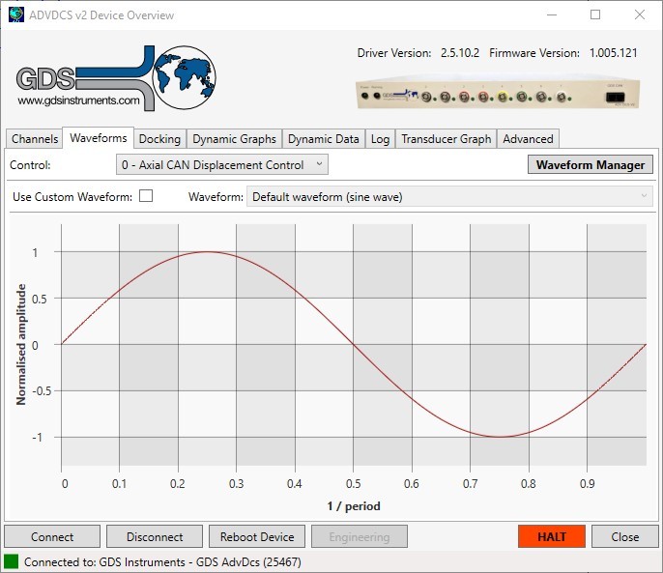Open the Waveform Manager

click(x=590, y=165)
